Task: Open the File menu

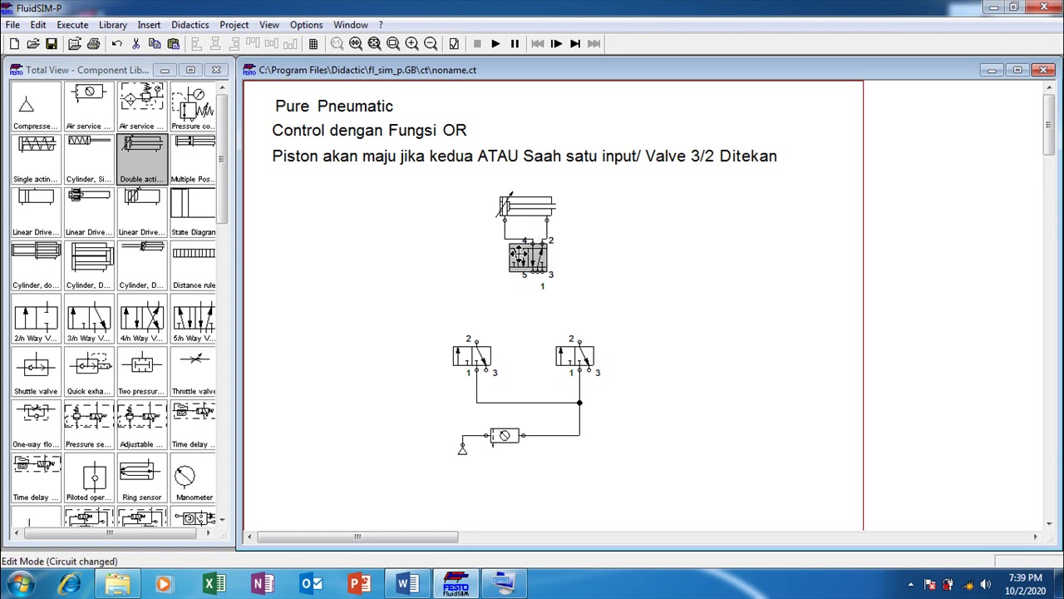Action: point(12,25)
